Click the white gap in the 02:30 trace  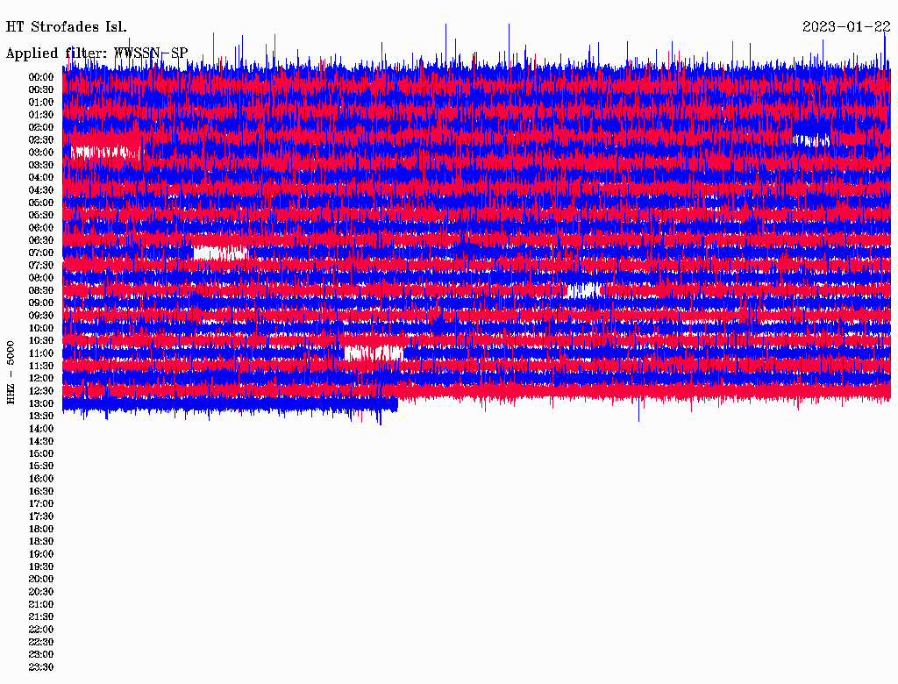coord(811,140)
